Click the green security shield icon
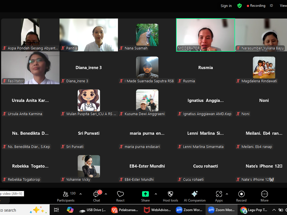Viewport: 287px width, 215px height. tap(240, 6)
